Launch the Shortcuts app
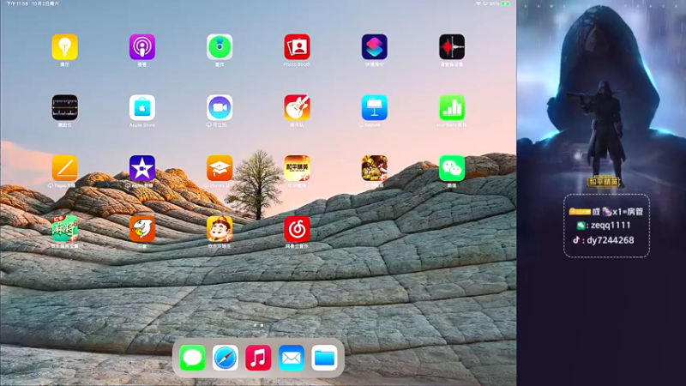686x386 pixels. (375, 47)
